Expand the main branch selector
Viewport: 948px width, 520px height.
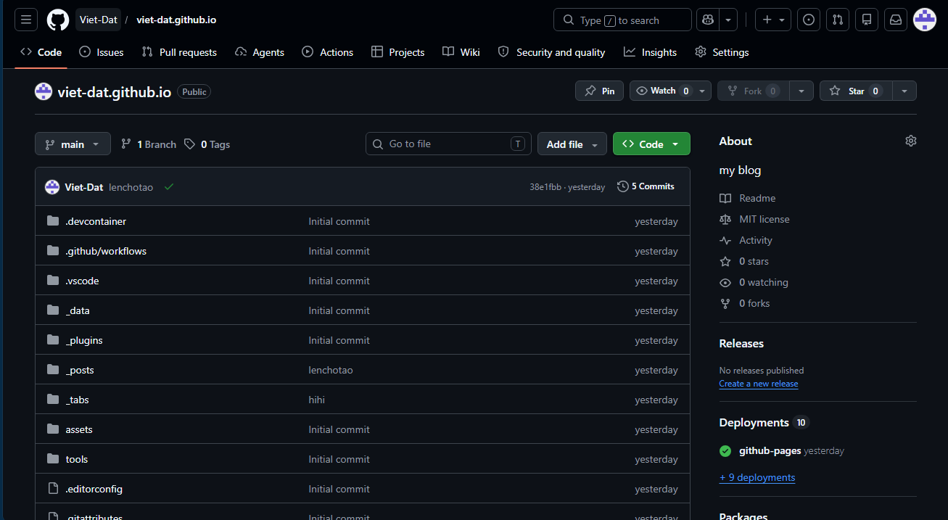73,144
